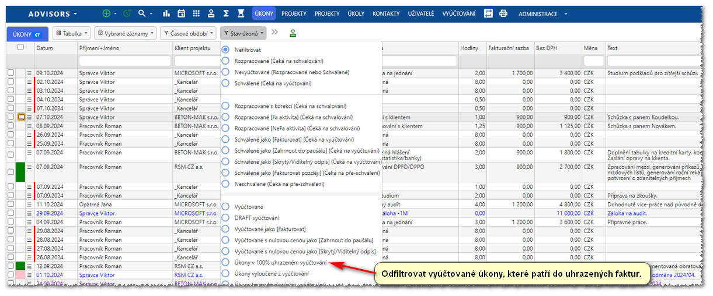Open the VYÚČTOVÁNÍ menu item

(x=458, y=13)
